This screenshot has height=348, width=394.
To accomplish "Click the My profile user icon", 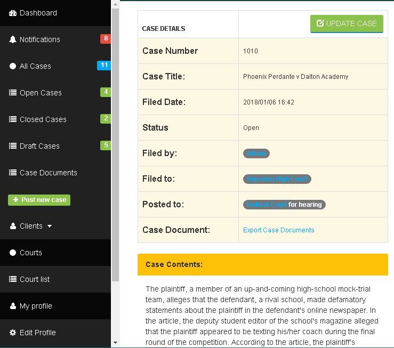I will (13, 306).
